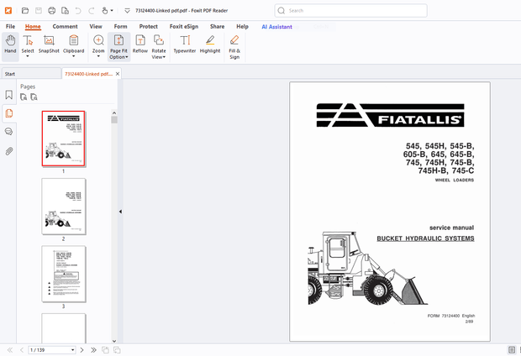Jump to last page

(x=94, y=350)
